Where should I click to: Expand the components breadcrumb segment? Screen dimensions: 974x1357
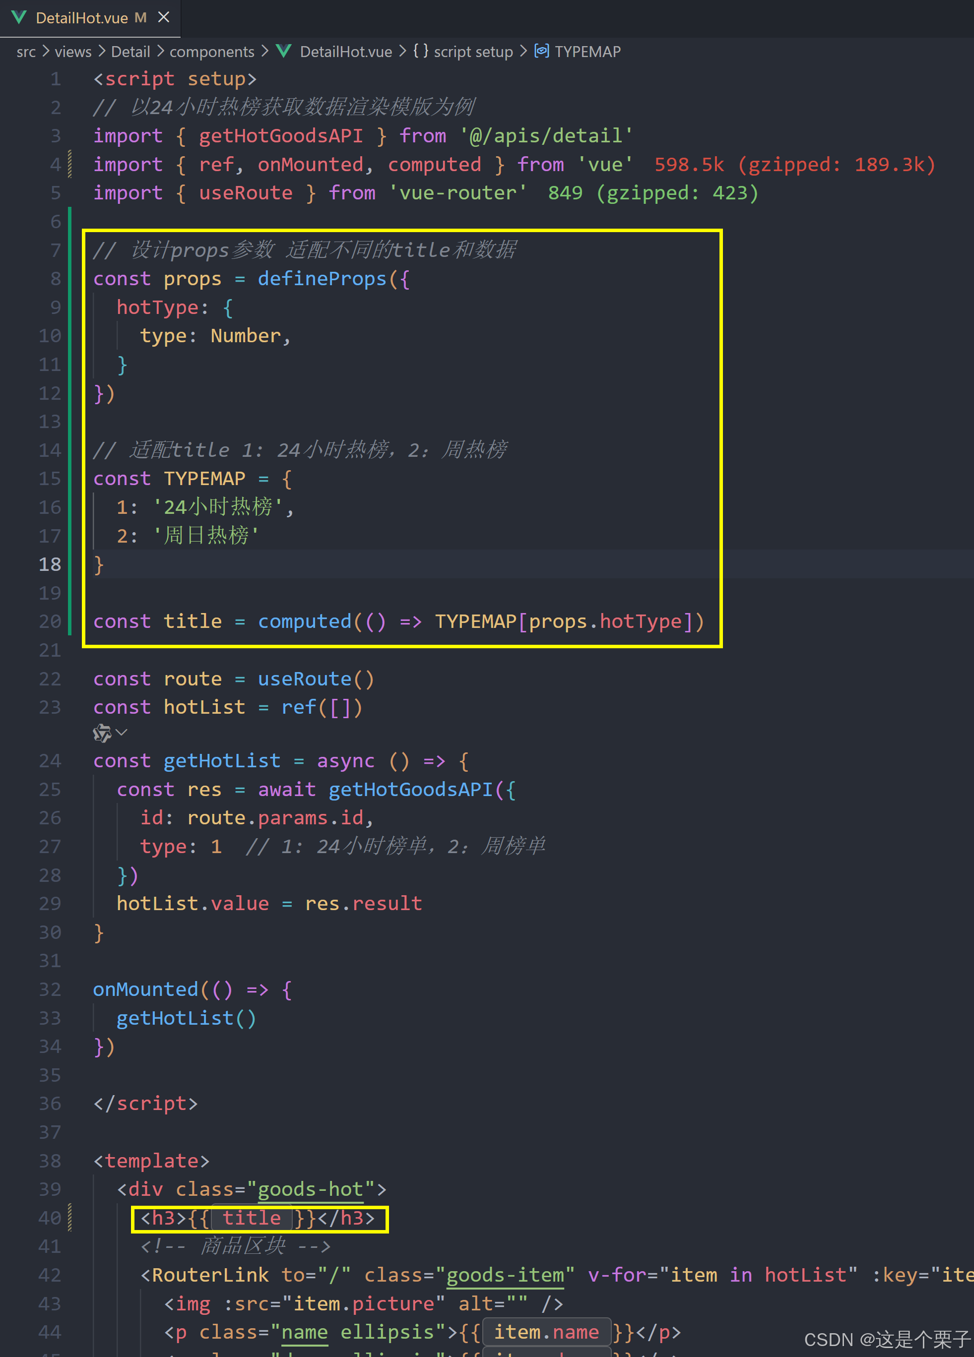click(212, 52)
